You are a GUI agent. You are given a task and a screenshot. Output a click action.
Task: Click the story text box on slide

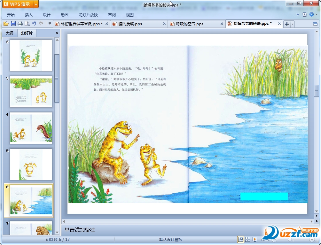click(x=130, y=79)
